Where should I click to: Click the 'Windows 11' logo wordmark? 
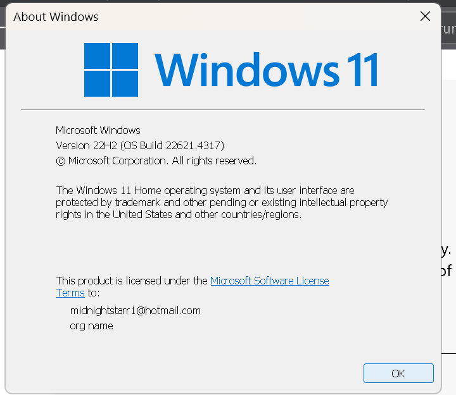pyautogui.click(x=267, y=70)
